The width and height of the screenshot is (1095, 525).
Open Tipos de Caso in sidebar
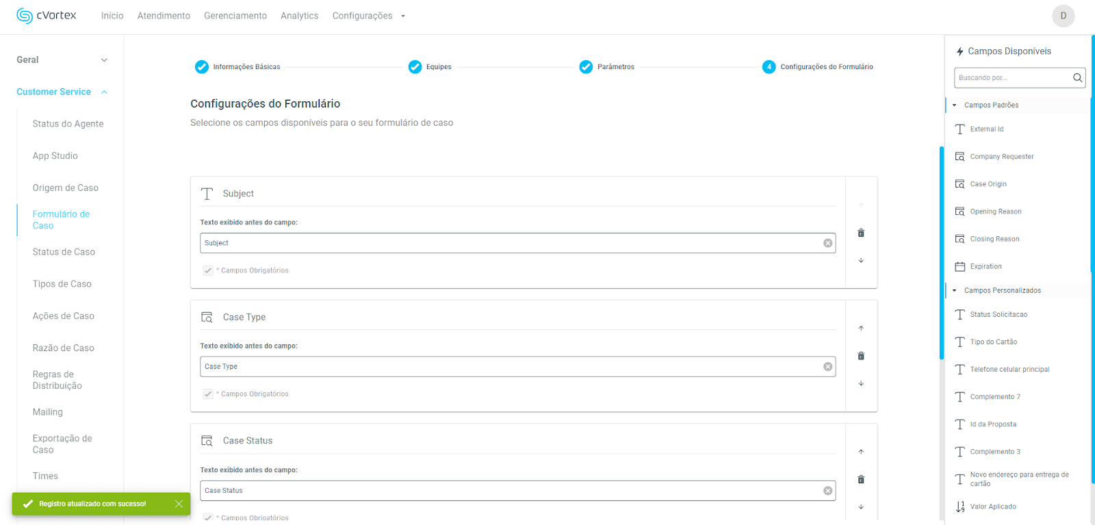[62, 284]
